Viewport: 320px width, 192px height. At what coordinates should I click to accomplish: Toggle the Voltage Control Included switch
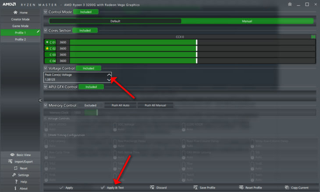coord(89,68)
